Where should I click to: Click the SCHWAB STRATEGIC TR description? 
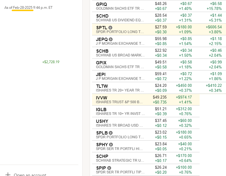(x=120, y=161)
